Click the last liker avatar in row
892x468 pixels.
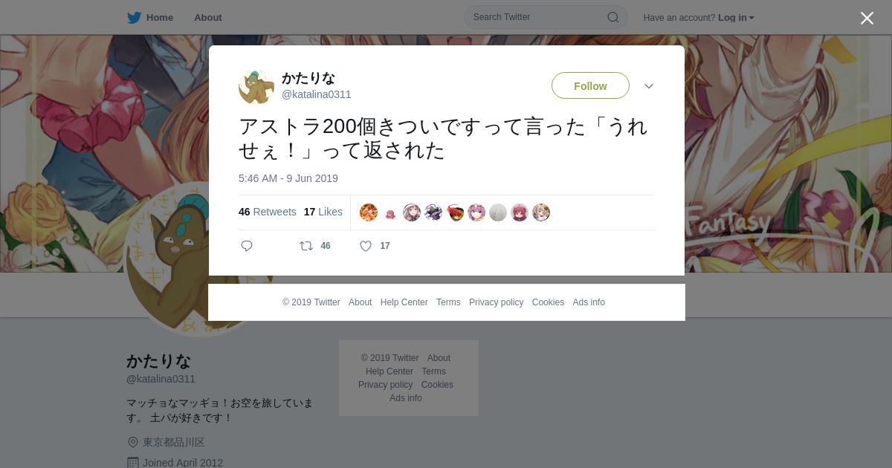click(541, 212)
